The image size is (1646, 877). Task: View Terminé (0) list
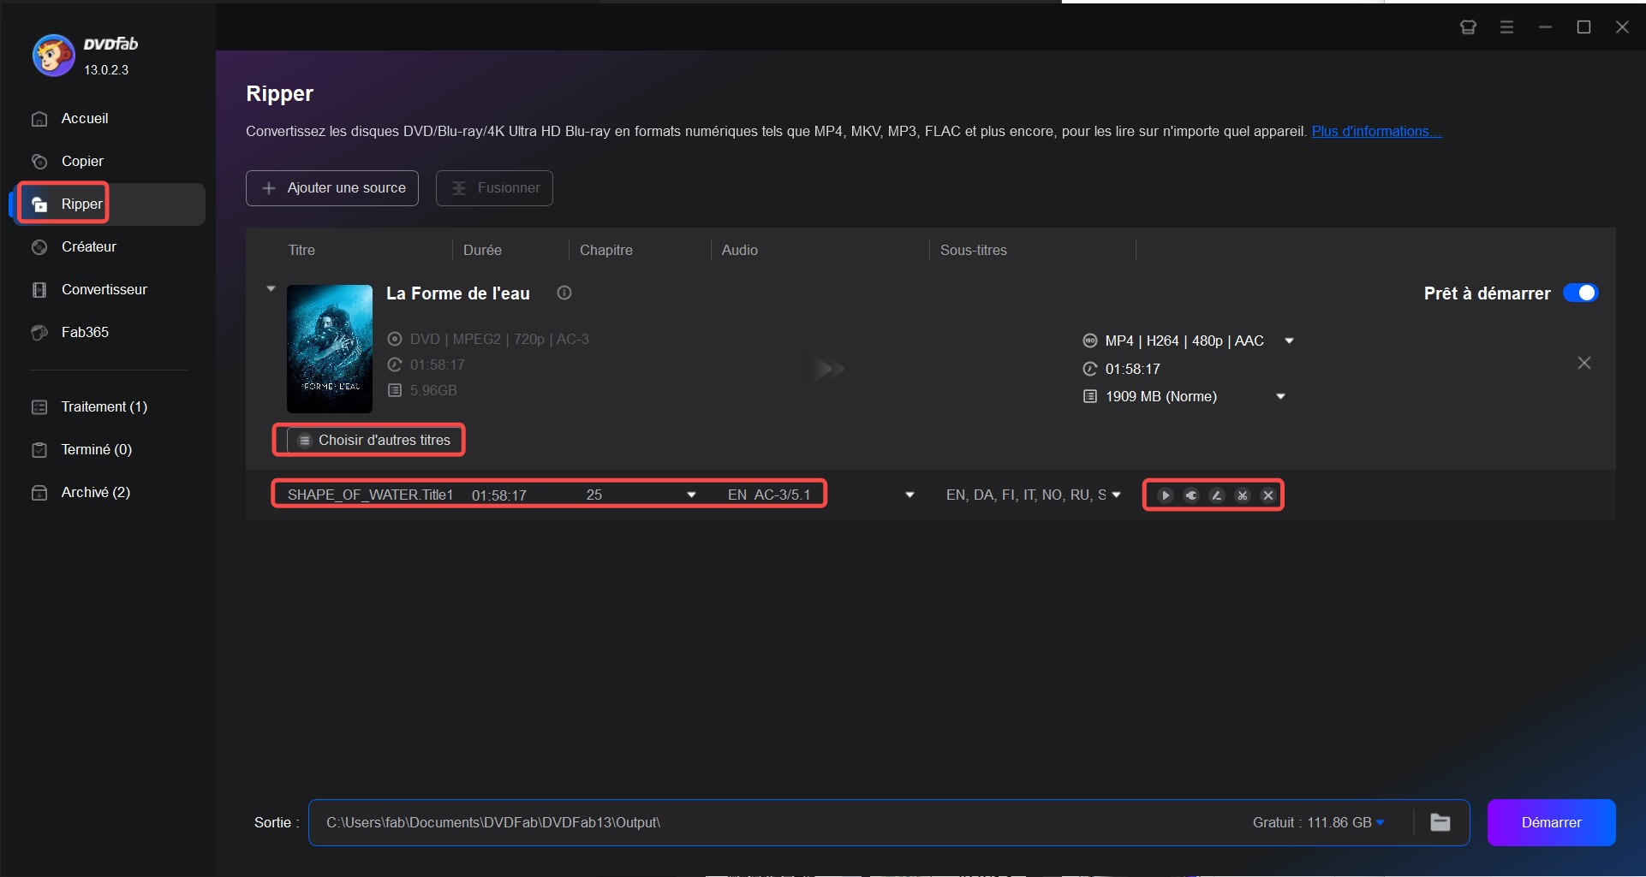pos(109,449)
